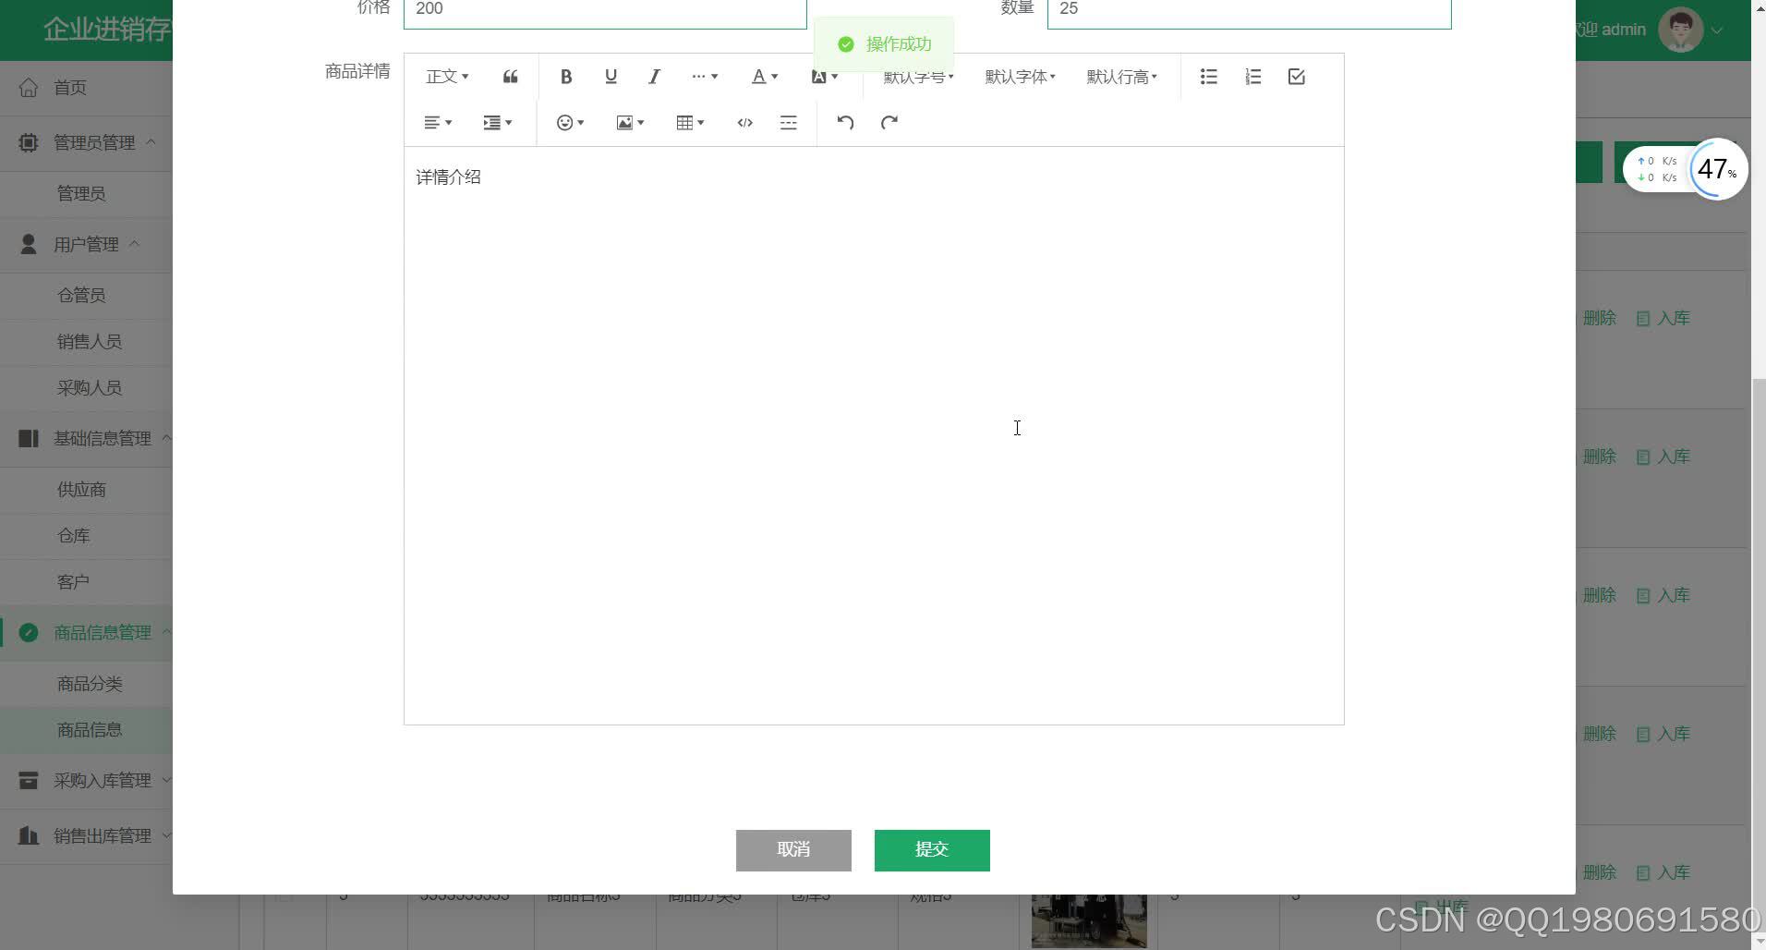Open the code block icon

744,122
